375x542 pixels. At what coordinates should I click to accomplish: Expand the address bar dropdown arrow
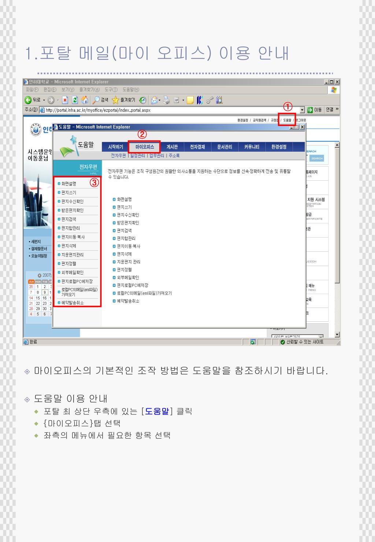[x=302, y=110]
